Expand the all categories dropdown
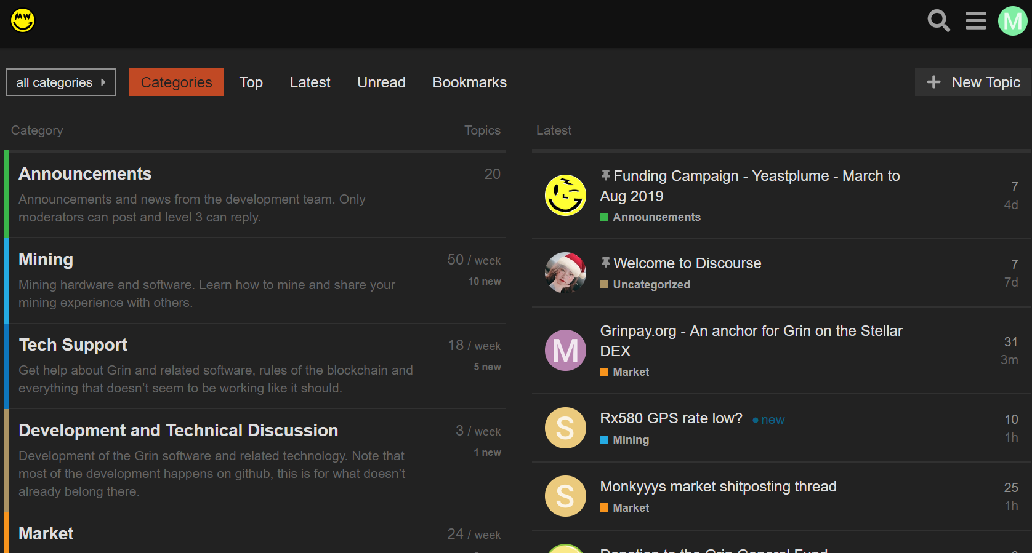 pos(61,82)
